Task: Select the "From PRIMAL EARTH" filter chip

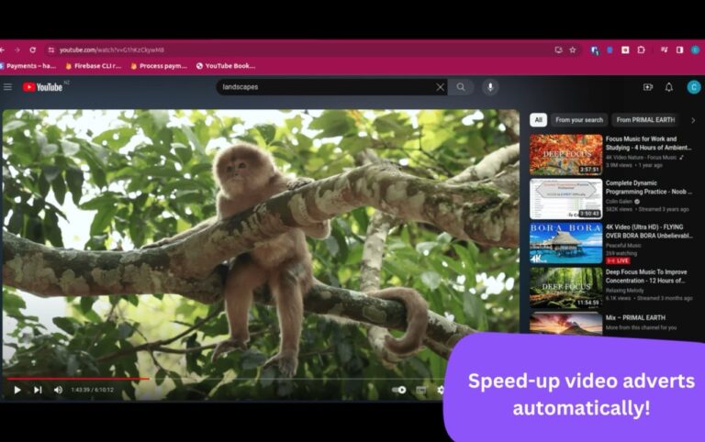Action: (645, 120)
